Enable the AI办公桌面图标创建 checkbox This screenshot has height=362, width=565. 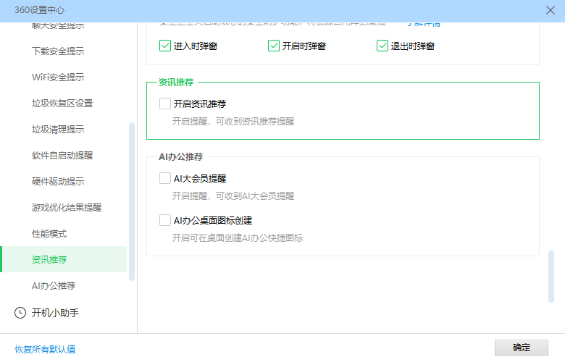tap(165, 220)
